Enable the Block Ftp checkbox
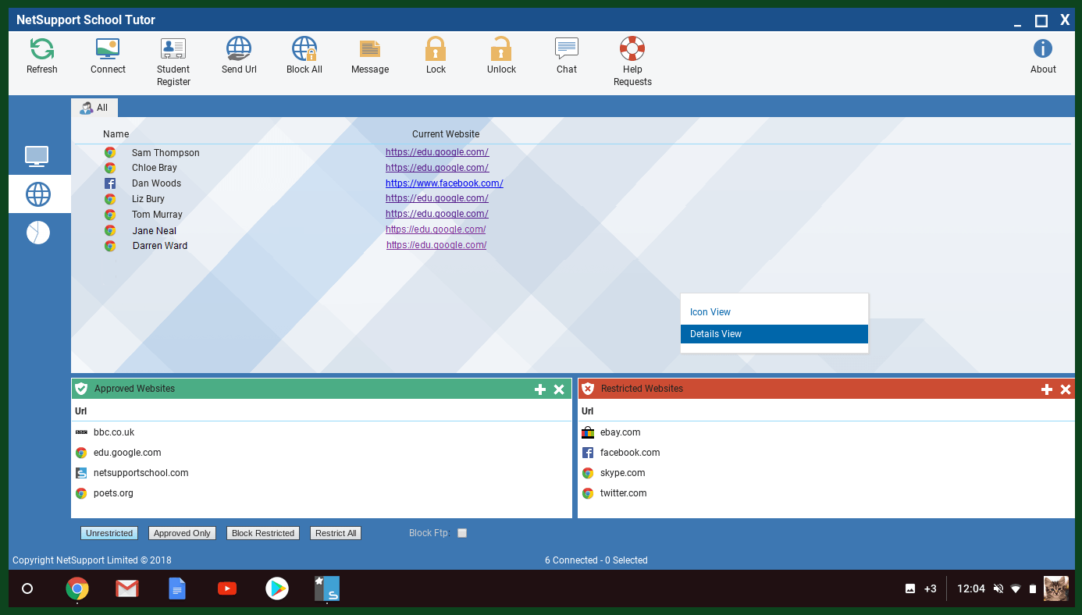The width and height of the screenshot is (1082, 615). pos(462,533)
